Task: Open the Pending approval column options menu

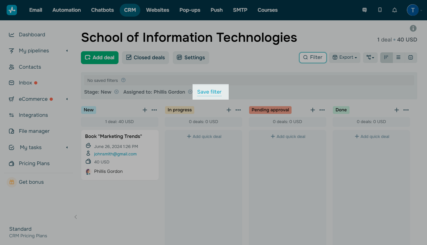Action: coord(322,110)
